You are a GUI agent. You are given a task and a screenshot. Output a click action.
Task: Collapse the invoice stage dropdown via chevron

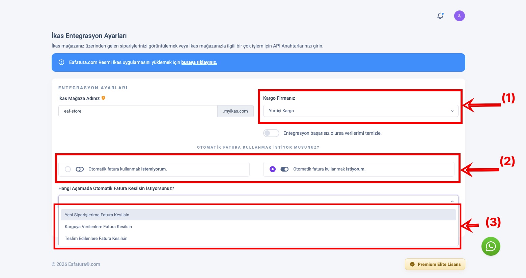tap(452, 201)
